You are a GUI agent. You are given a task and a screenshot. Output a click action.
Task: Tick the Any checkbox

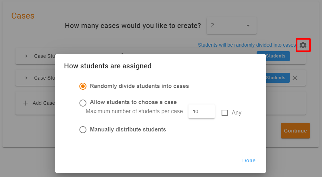point(225,113)
